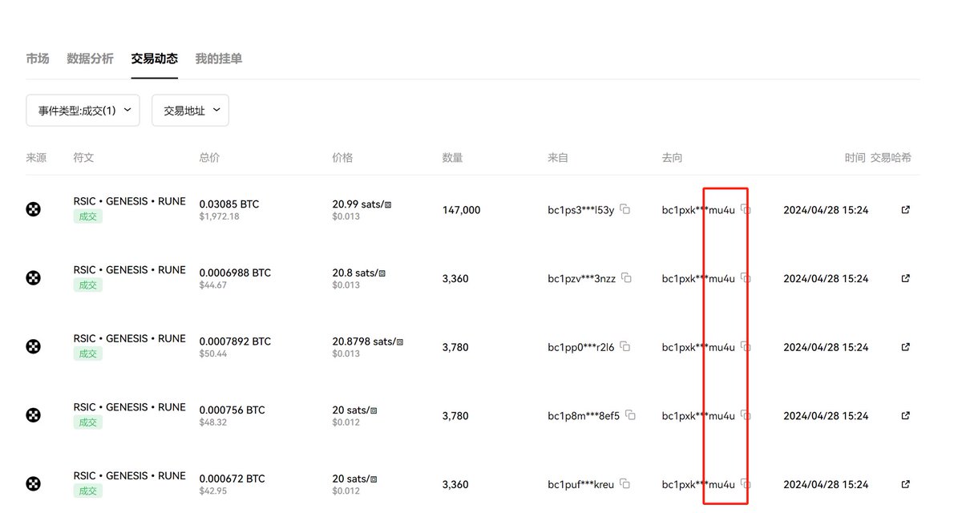Click RSIC•GENESIS•RUNE name in 0.0006988 BTC row
Image resolution: width=962 pixels, height=513 pixels.
tap(129, 270)
